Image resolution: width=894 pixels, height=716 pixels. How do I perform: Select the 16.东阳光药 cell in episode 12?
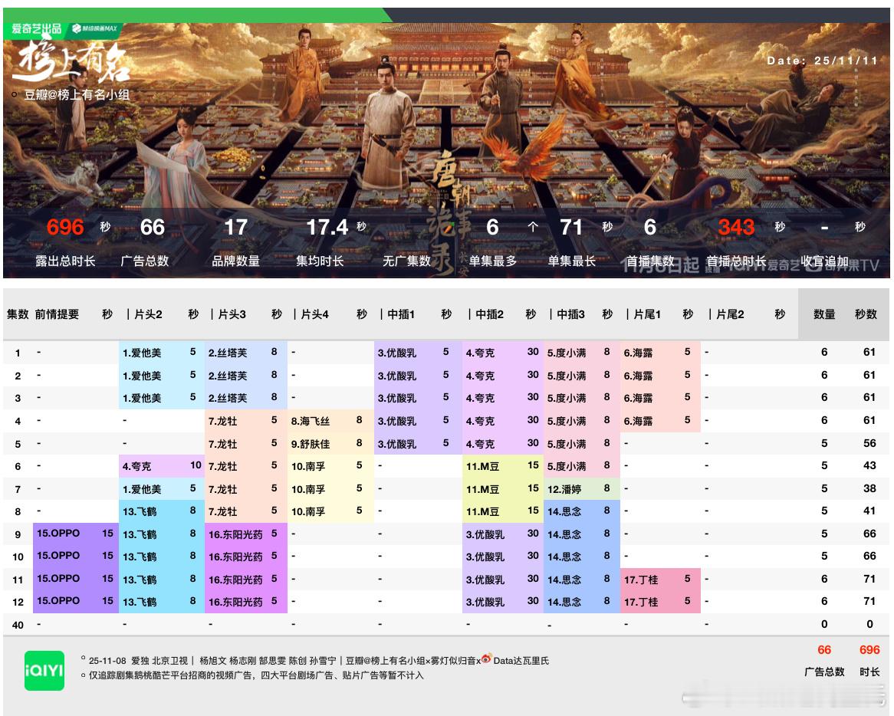(246, 602)
